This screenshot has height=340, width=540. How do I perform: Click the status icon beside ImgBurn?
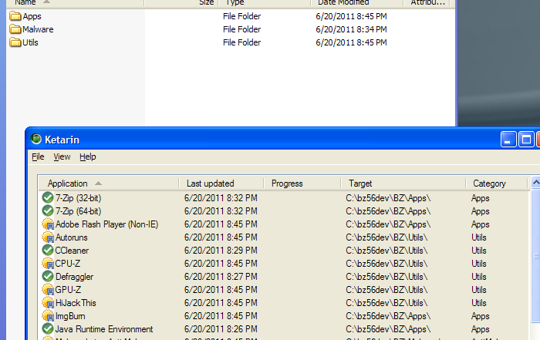coord(48,316)
